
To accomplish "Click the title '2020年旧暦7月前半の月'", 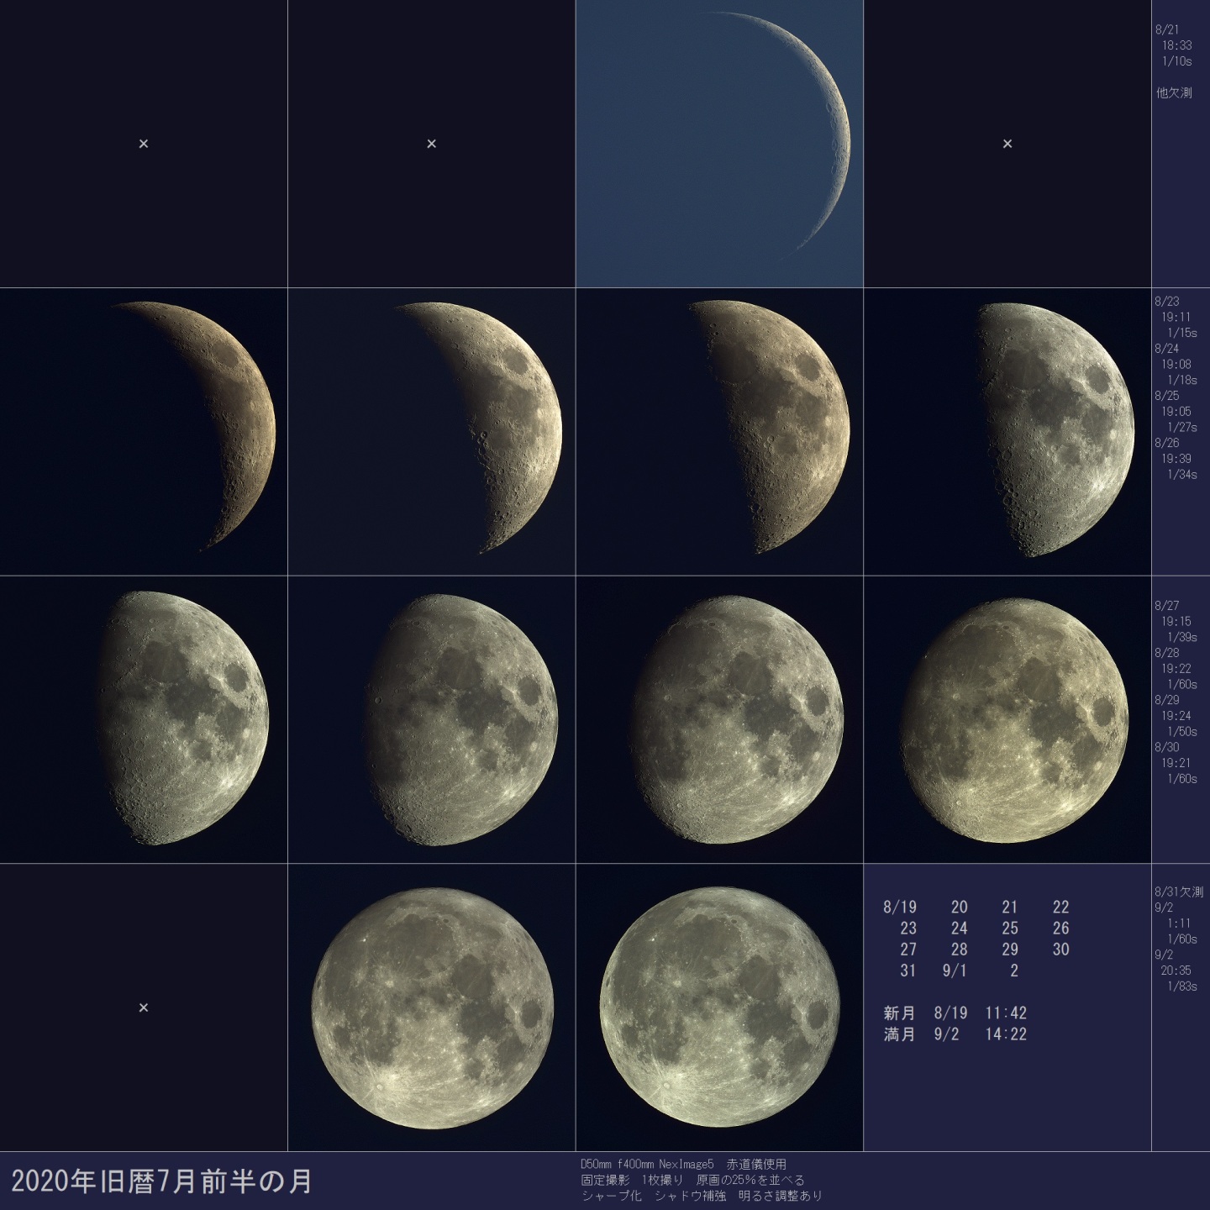I will point(161,1181).
